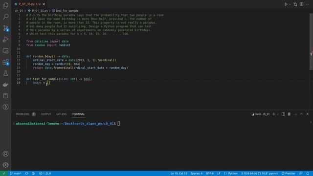Open errors and warnings count

click(45, 174)
